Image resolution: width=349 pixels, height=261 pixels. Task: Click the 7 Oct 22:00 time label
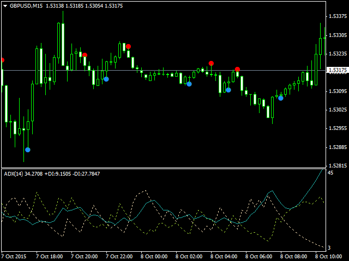(119, 257)
